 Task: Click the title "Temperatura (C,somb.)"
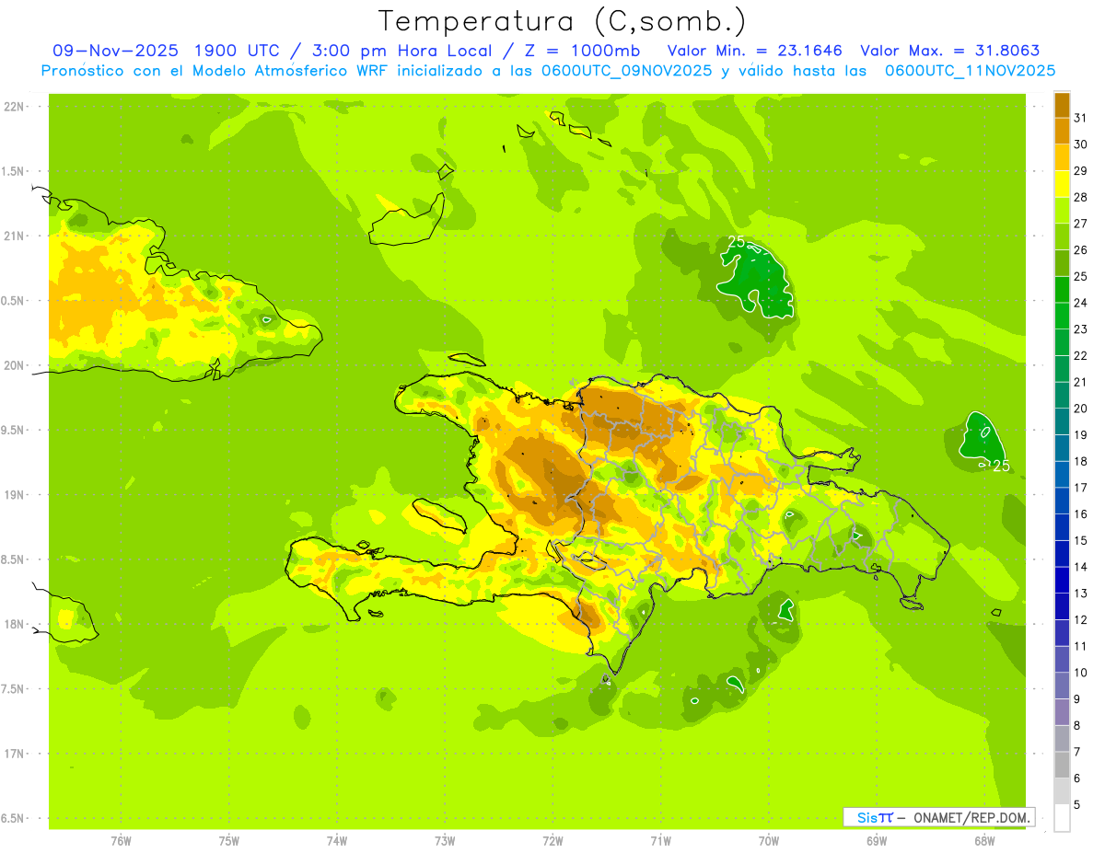tap(562, 20)
